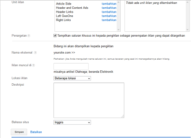Focus the Deskripsi text area
Screen dimensions: 191x138
(x=89, y=100)
